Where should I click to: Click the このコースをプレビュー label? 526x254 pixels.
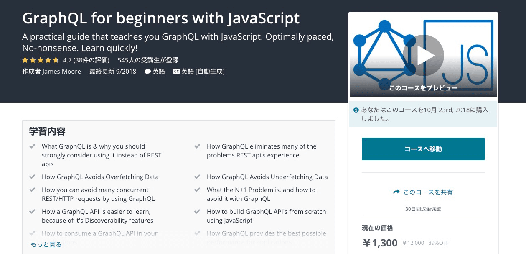[x=423, y=88]
